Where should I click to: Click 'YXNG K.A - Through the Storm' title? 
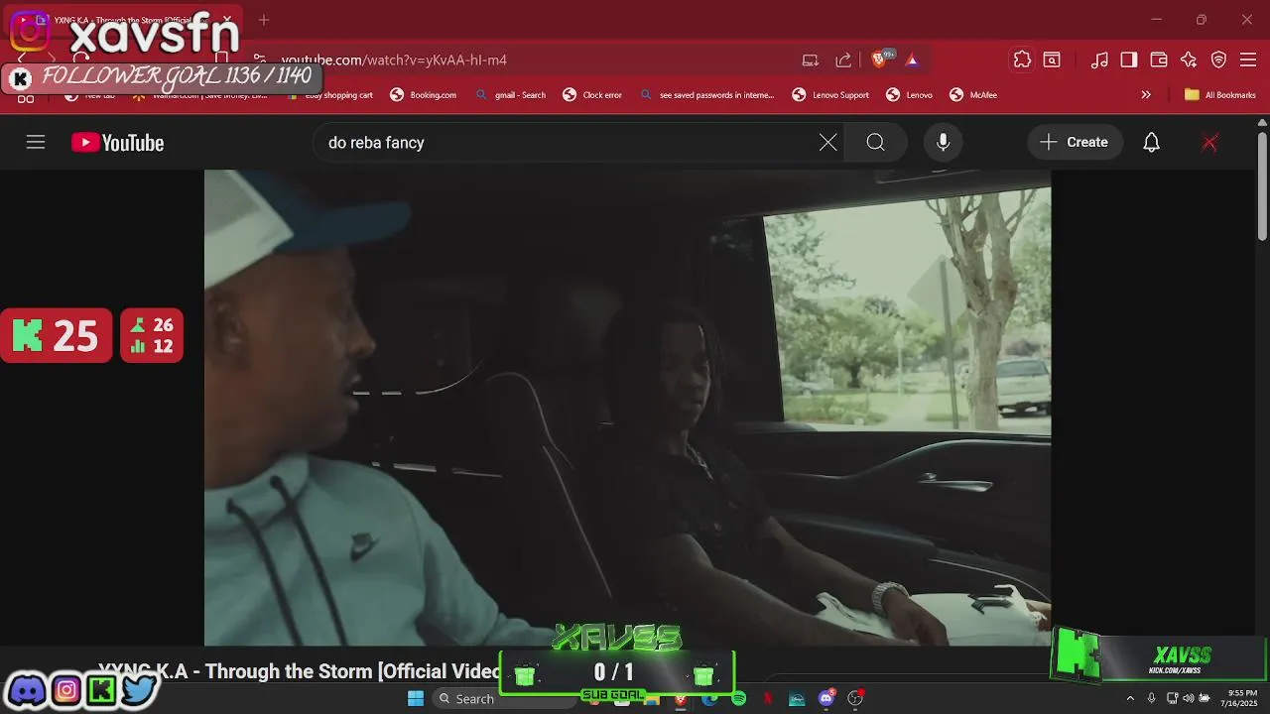click(300, 671)
